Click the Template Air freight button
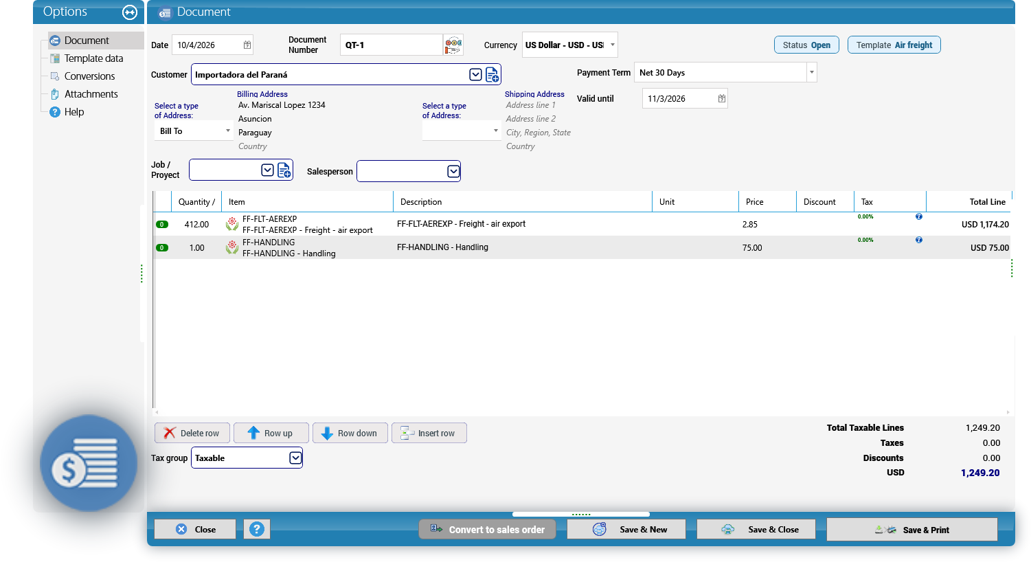Image resolution: width=1031 pixels, height=562 pixels. [x=894, y=45]
